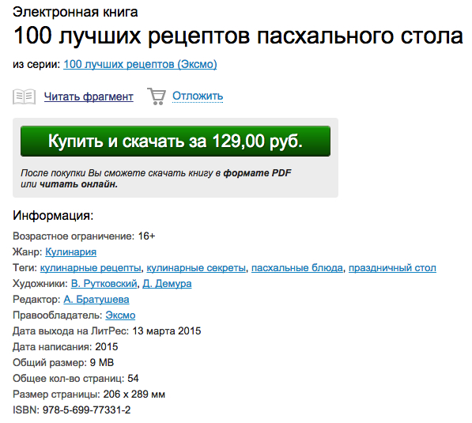Open the Кулинария genre link

(70, 251)
